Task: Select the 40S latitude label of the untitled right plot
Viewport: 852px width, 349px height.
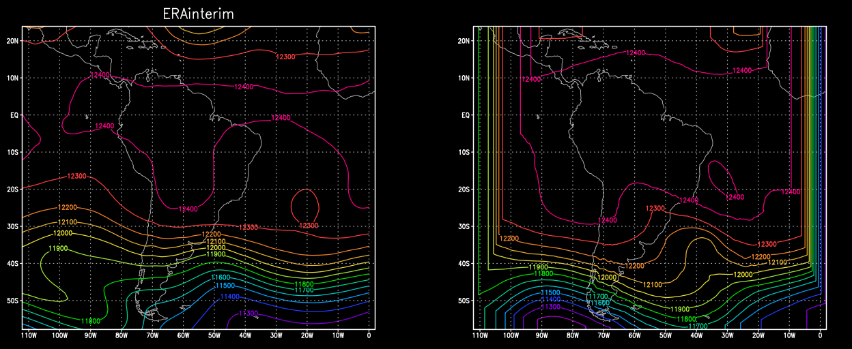Action: [463, 264]
